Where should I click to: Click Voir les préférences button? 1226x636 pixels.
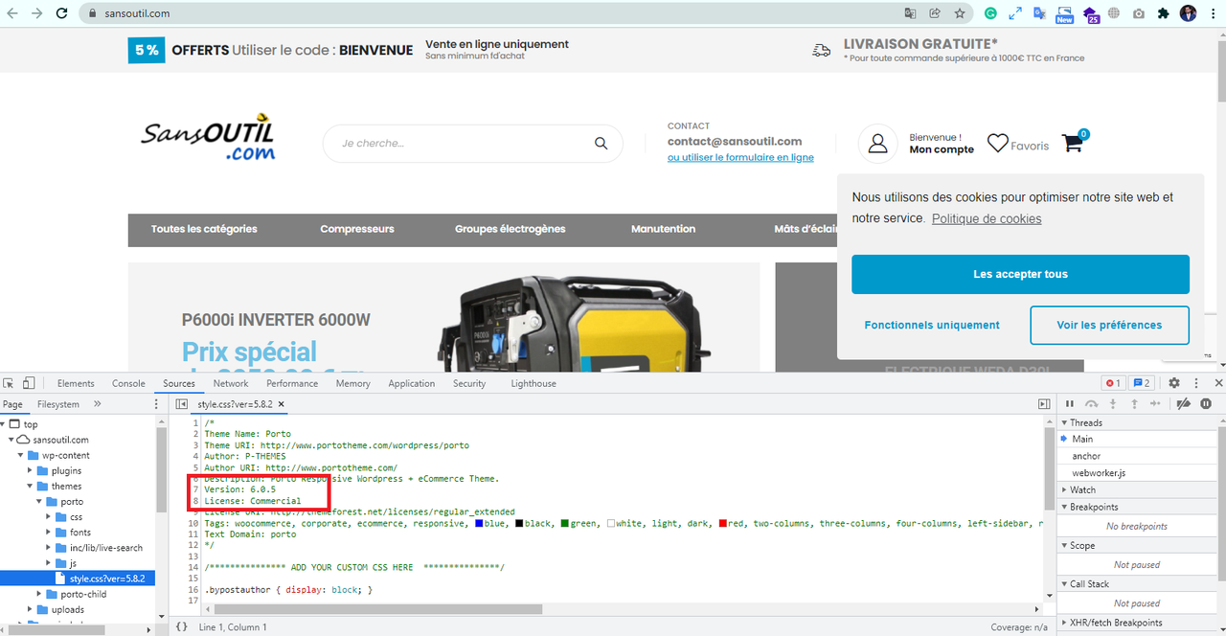tap(1109, 325)
